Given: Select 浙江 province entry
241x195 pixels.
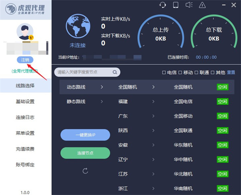Looking at the screenshot, I should (x=123, y=189).
